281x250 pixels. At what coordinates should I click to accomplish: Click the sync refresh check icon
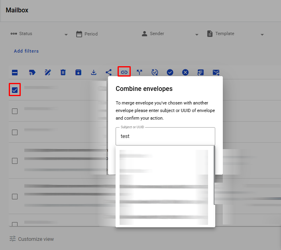pos(155,73)
